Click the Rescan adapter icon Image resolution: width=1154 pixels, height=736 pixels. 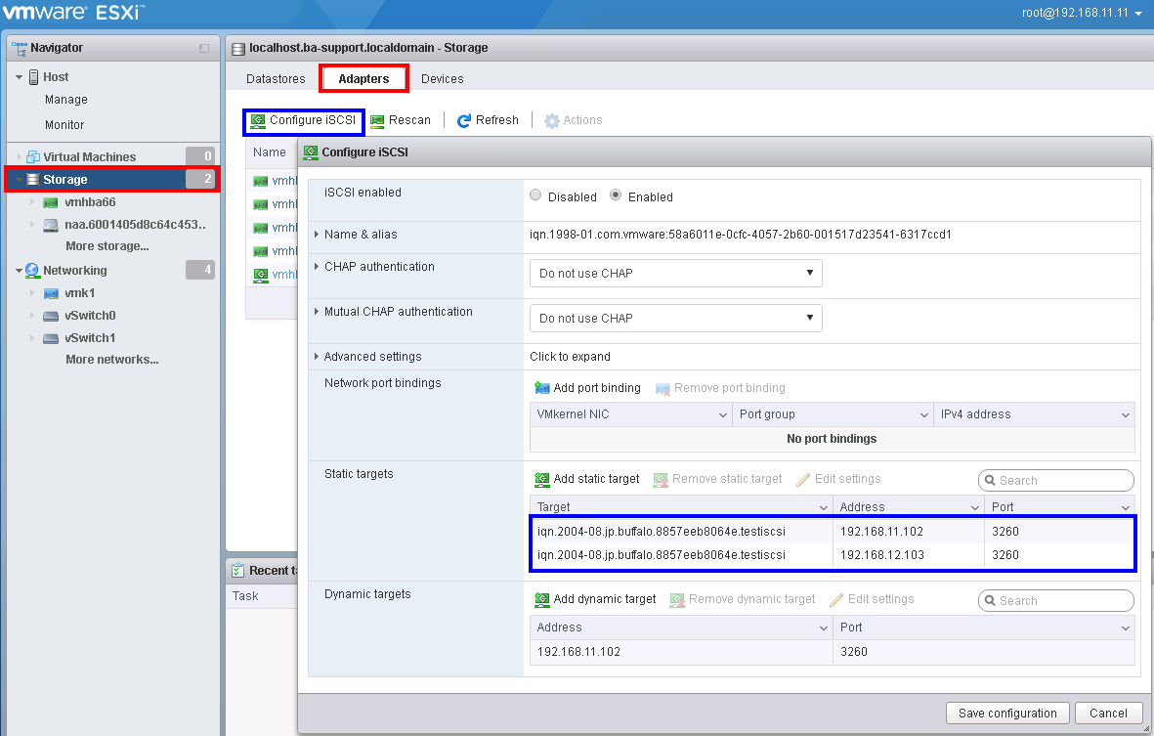pos(377,120)
